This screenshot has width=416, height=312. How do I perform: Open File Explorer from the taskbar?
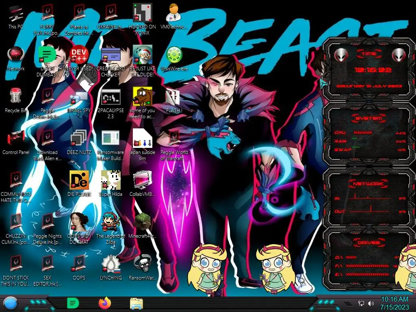click(x=136, y=304)
